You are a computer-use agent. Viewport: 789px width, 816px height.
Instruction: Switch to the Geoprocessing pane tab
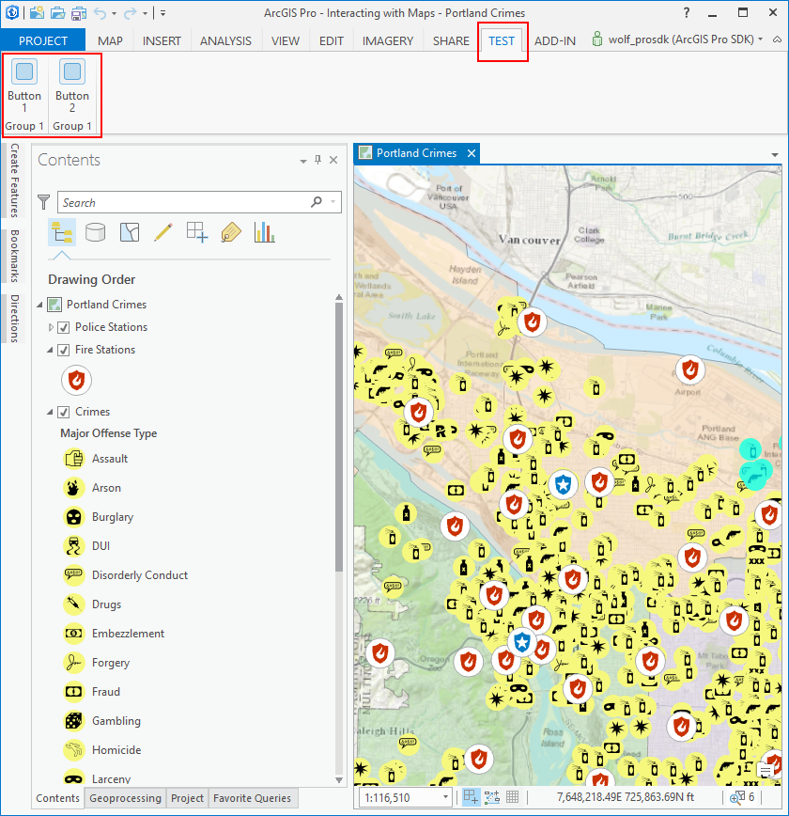[125, 798]
